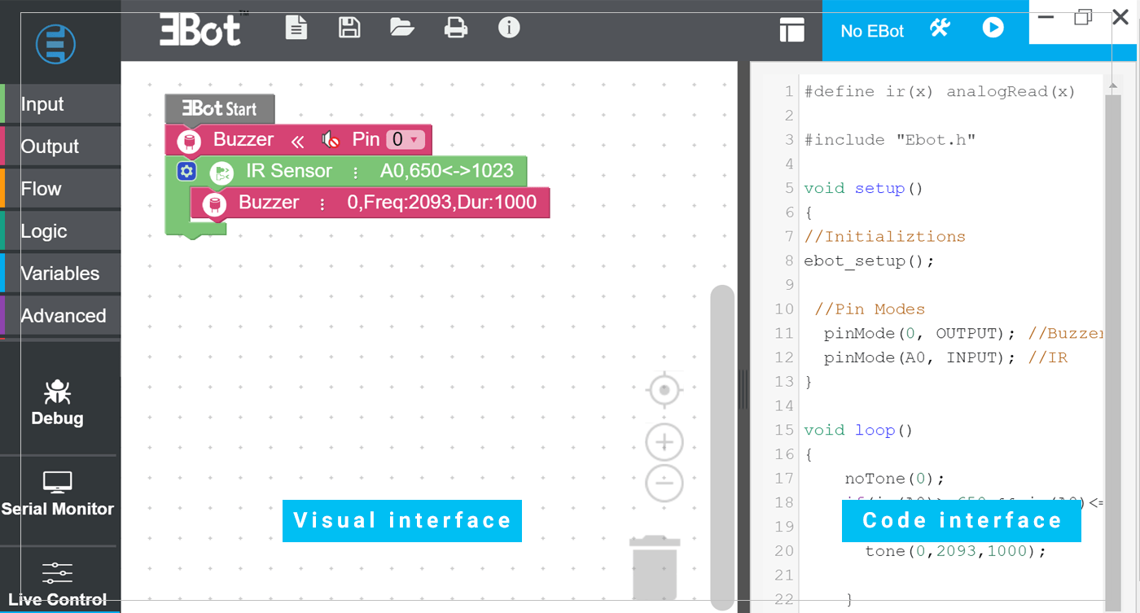Click the buzzer icon on top Buzzer block
1140x613 pixels.
189,141
